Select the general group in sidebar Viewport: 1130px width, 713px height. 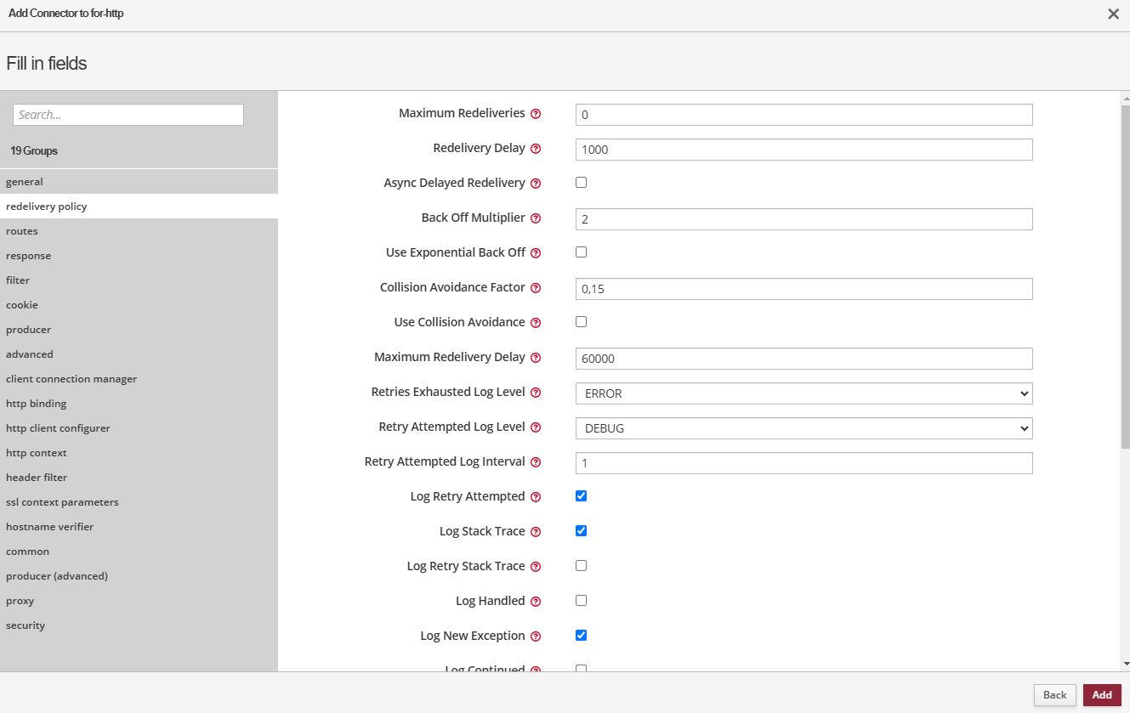25,182
